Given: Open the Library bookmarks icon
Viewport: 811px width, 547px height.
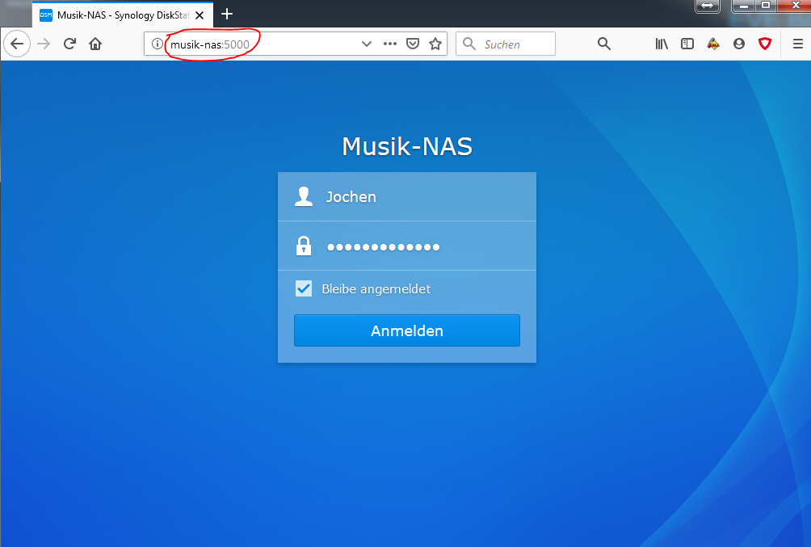Looking at the screenshot, I should [662, 44].
